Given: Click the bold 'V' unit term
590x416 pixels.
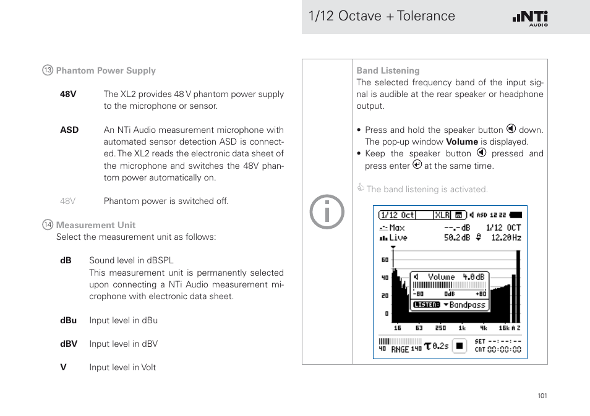Looking at the screenshot, I should 63,368.
